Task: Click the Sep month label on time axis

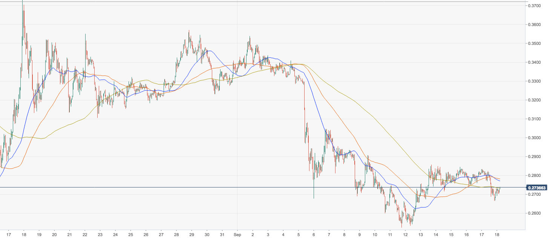Action: [237, 234]
